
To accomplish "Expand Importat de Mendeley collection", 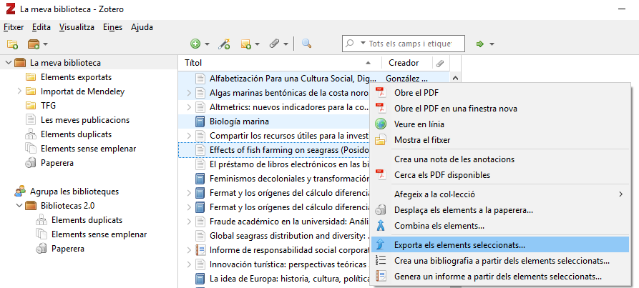I will (19, 91).
